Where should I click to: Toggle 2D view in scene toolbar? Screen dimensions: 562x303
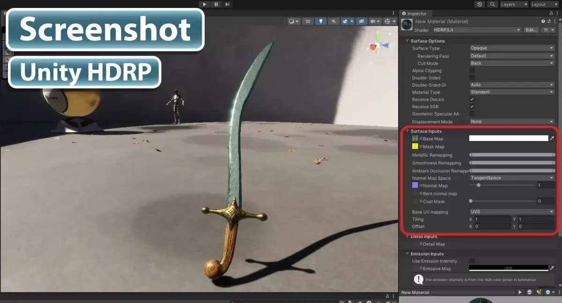click(x=308, y=22)
